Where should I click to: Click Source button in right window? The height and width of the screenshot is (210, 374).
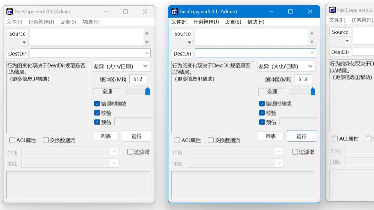pos(341,32)
